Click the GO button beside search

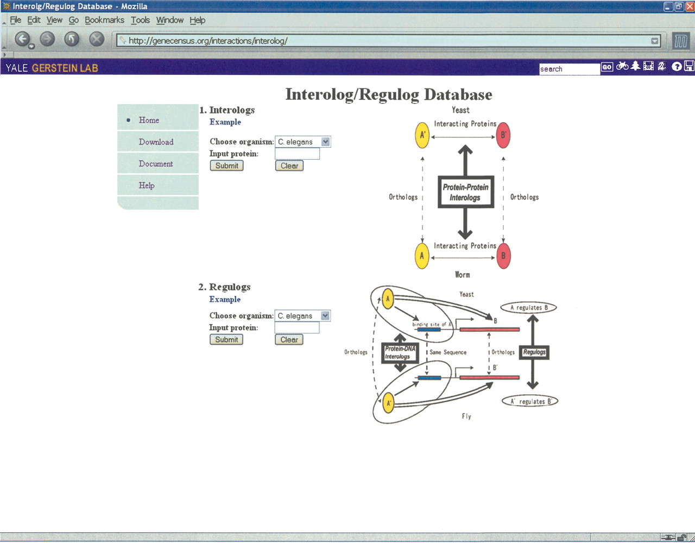[607, 67]
